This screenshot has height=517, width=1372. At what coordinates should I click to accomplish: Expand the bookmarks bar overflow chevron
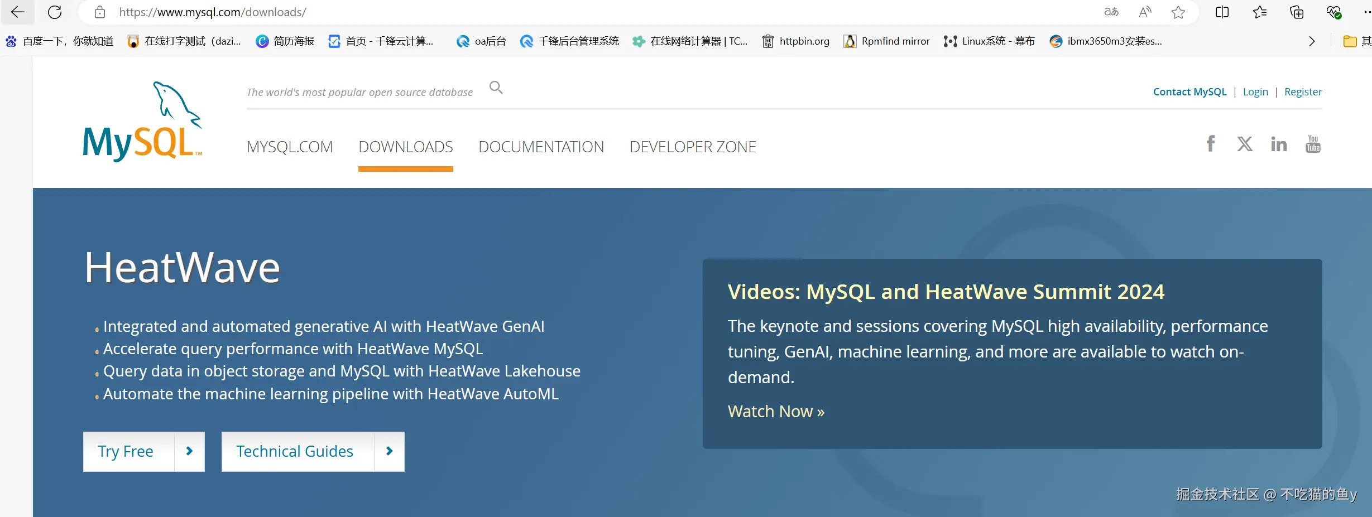click(1312, 41)
